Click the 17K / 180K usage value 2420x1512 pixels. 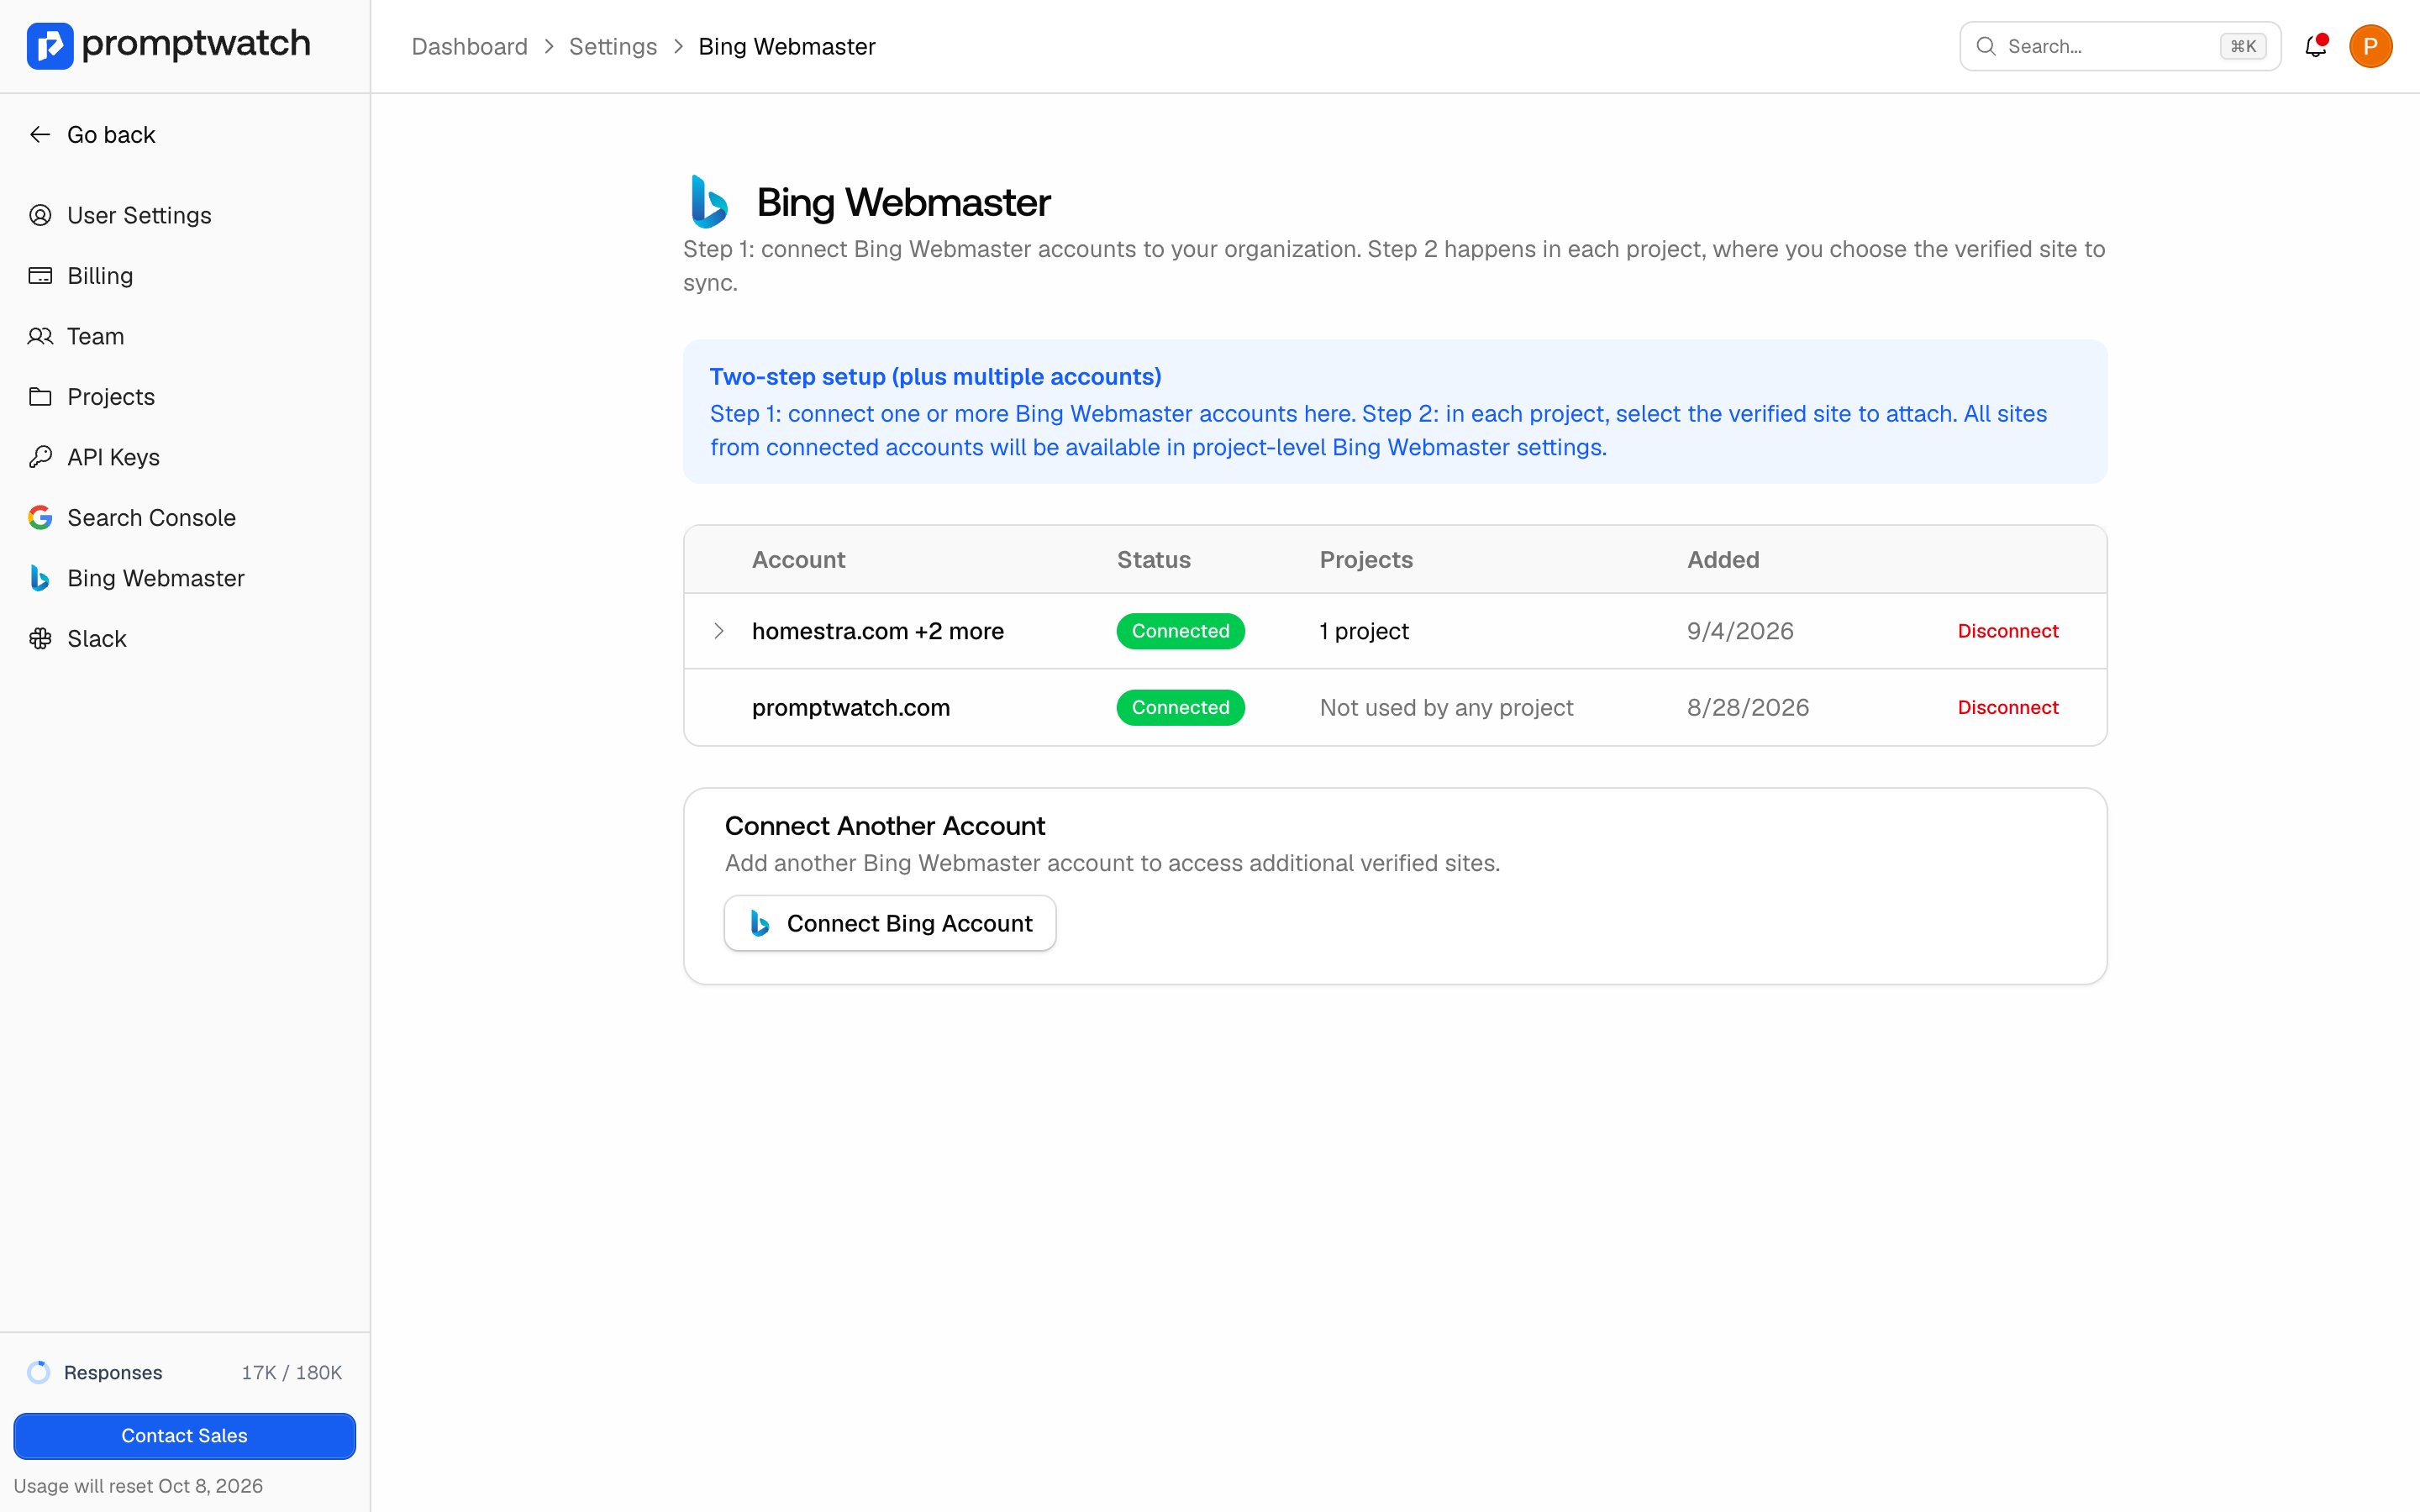click(x=291, y=1372)
